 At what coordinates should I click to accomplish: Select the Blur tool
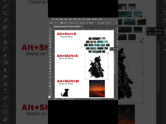[50, 65]
